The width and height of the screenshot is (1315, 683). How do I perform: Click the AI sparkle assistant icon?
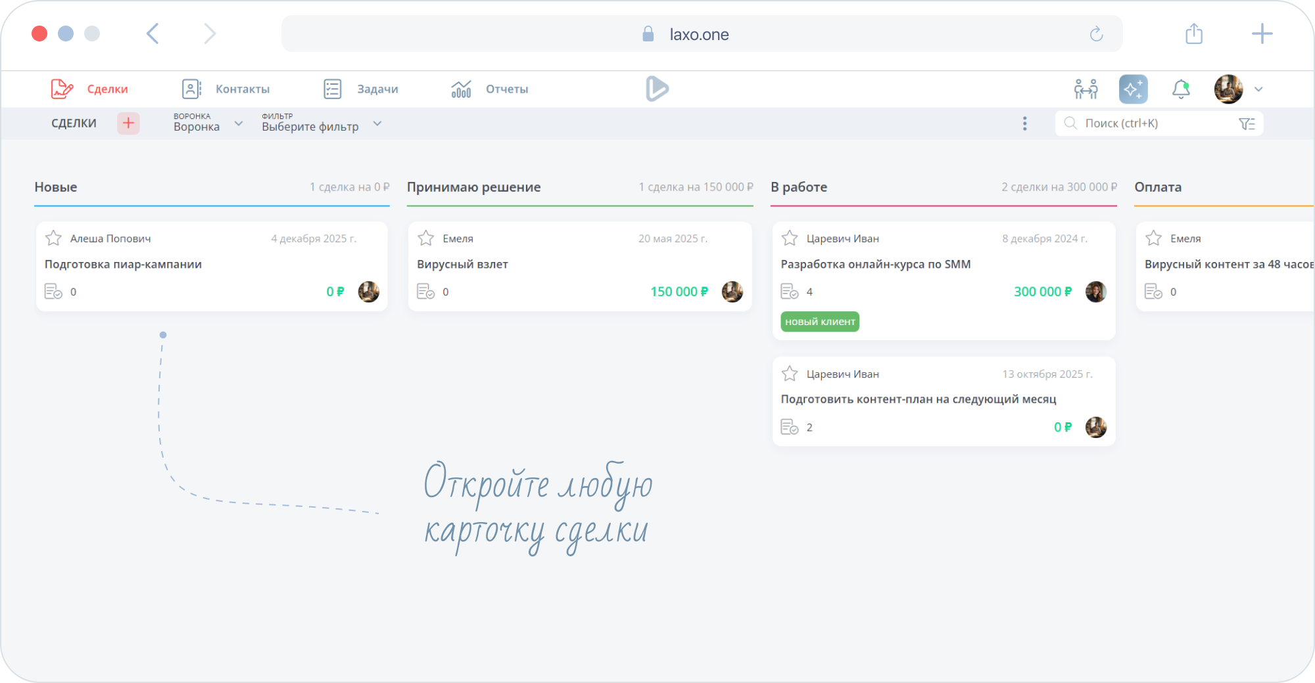coord(1133,89)
